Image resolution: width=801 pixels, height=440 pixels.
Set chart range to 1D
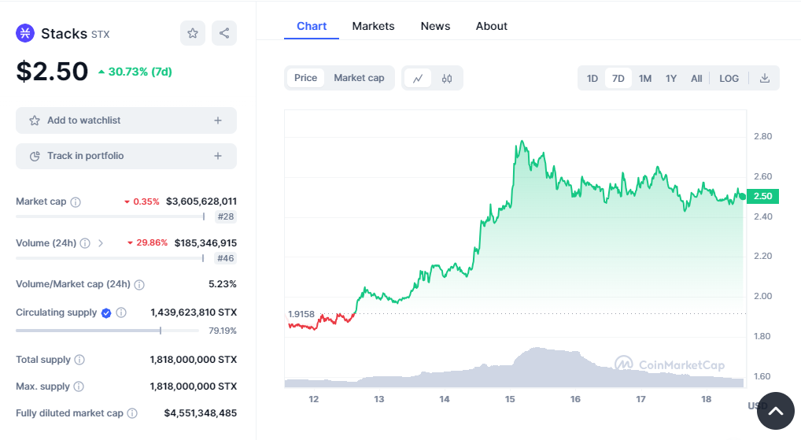pos(592,78)
